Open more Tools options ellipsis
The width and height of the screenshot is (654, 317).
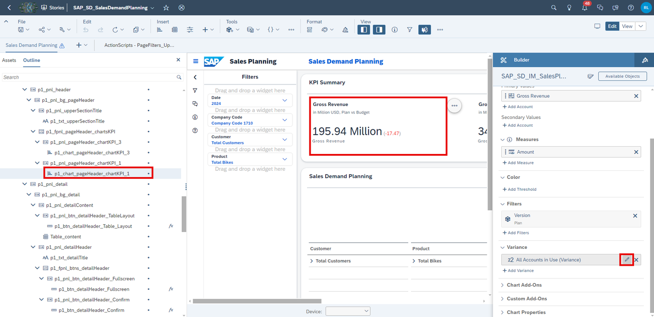coord(291,30)
